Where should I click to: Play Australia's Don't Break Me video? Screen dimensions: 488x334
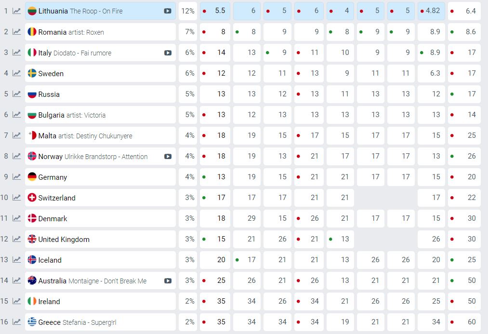click(x=168, y=281)
